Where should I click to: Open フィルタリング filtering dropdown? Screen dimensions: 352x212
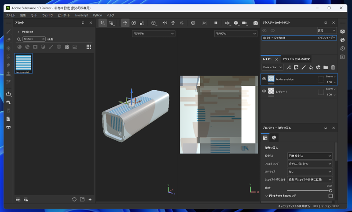310,164
